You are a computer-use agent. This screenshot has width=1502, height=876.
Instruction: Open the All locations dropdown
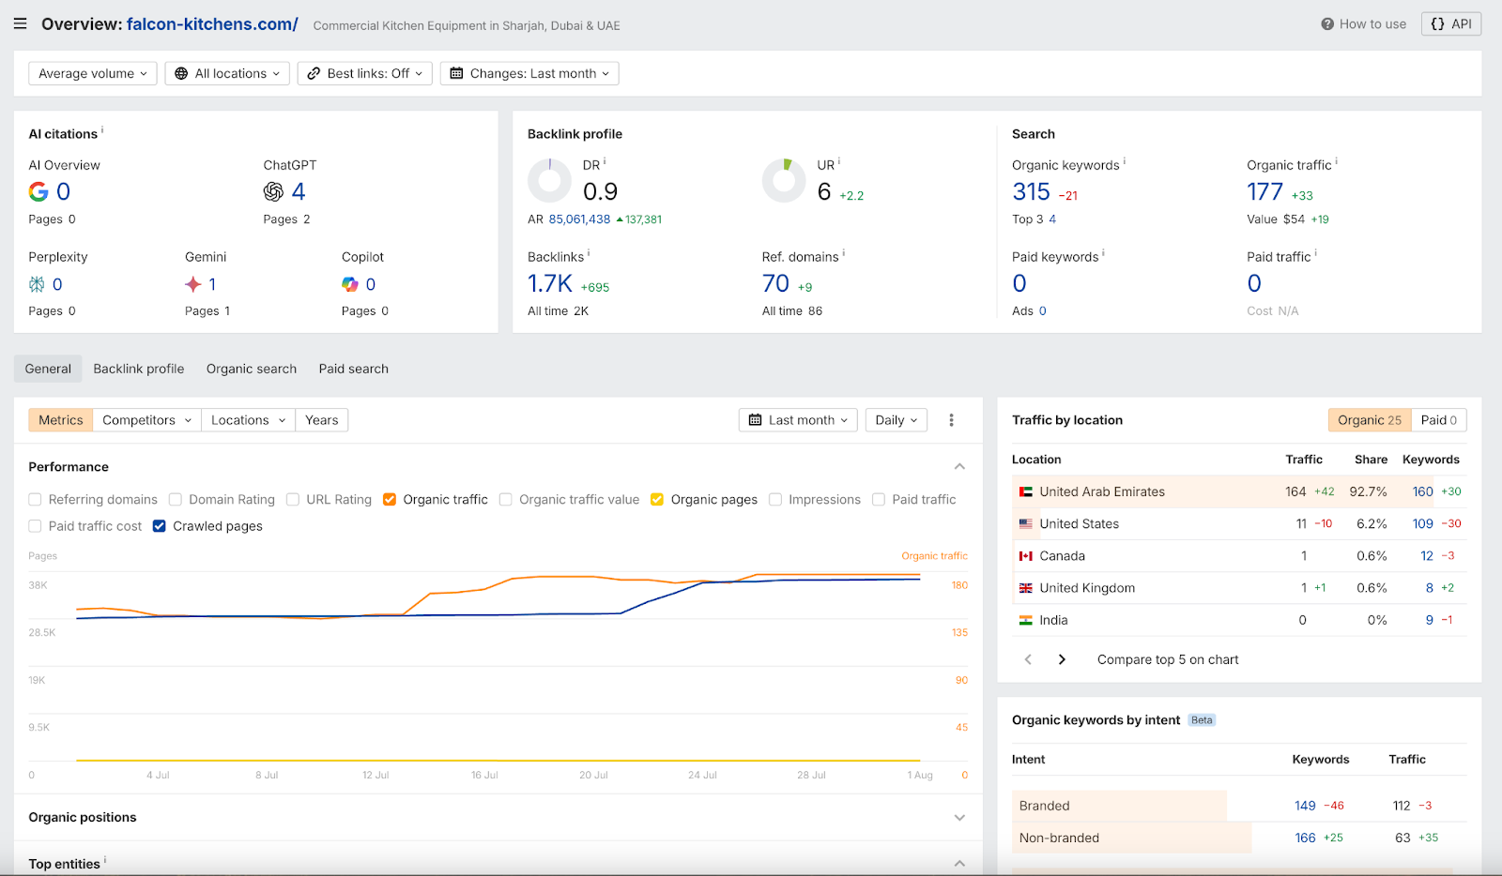[x=227, y=73]
